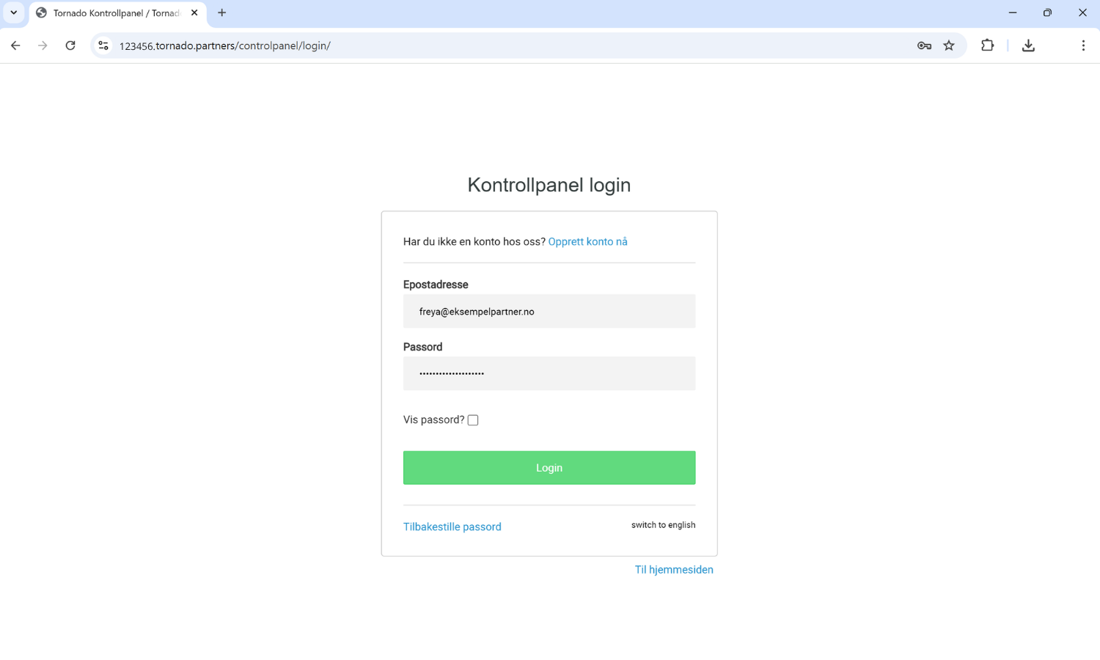Bookmark this page with the star icon
The image size is (1100, 660).
pyautogui.click(x=949, y=45)
